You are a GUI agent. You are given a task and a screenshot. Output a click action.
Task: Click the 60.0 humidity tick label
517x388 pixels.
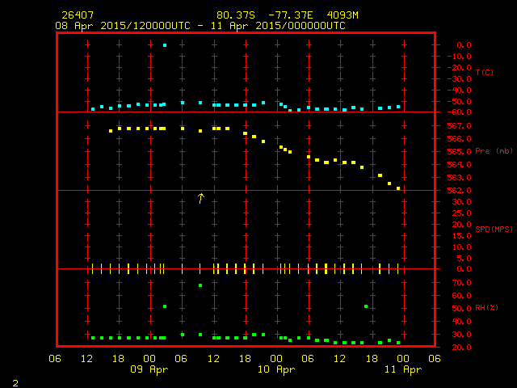pos(461,295)
